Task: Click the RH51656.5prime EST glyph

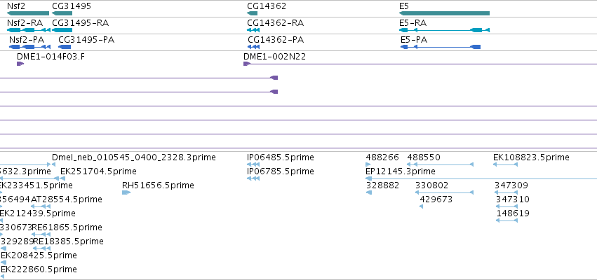Action: pyautogui.click(x=126, y=192)
